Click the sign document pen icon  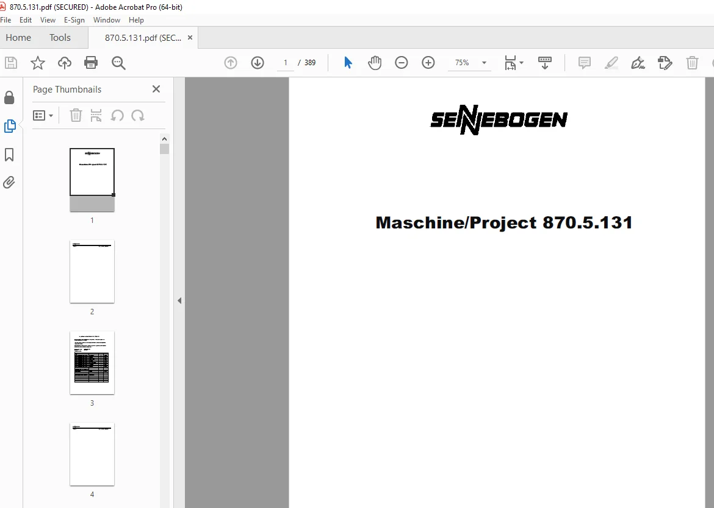tap(638, 63)
